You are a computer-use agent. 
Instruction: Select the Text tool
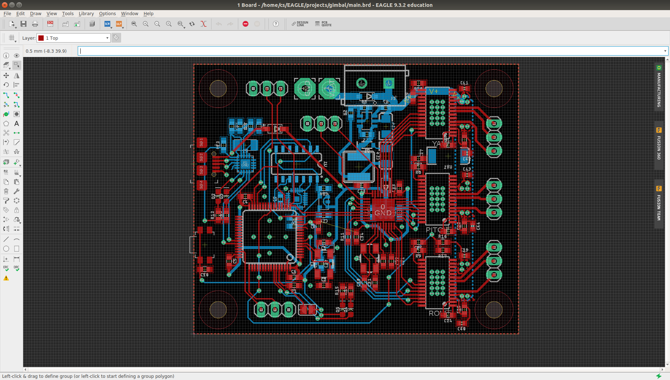coord(16,123)
